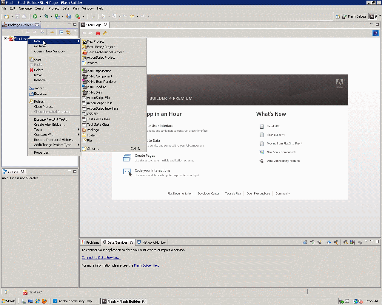The width and height of the screenshot is (382, 305).
Task: Open the Project menu
Action: [54, 8]
